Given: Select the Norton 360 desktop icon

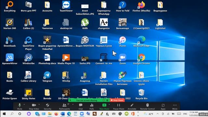Looking at the screenshot, I should click(x=10, y=22).
